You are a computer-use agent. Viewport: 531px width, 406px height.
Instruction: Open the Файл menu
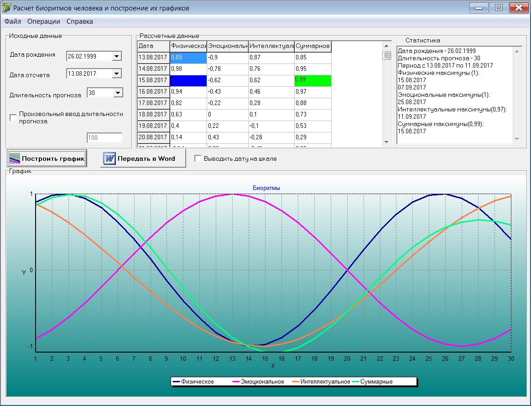(13, 21)
